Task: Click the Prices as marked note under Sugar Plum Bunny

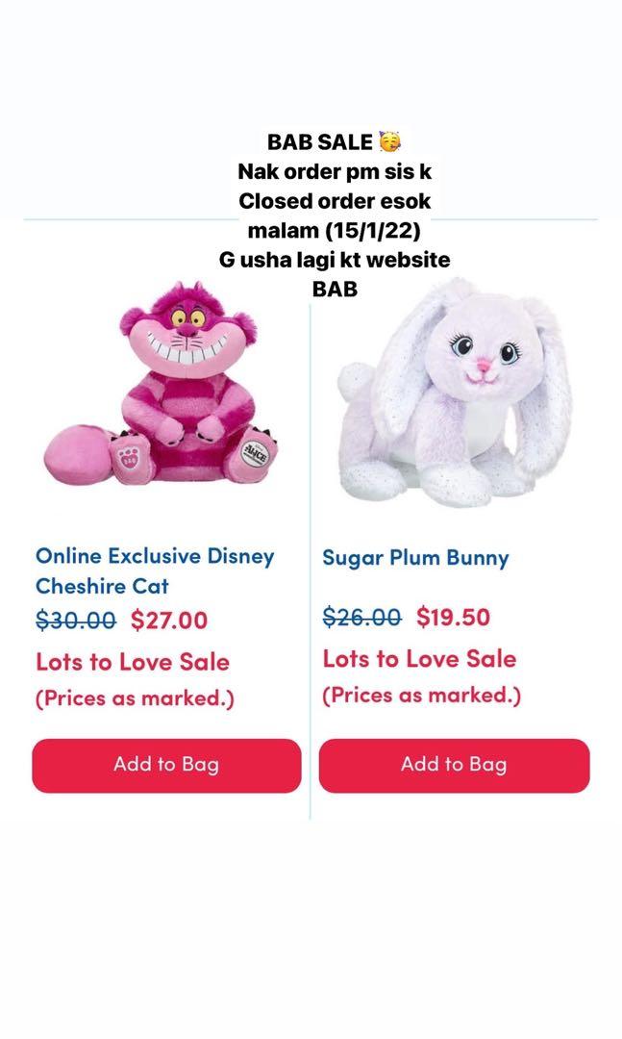Action: point(421,695)
